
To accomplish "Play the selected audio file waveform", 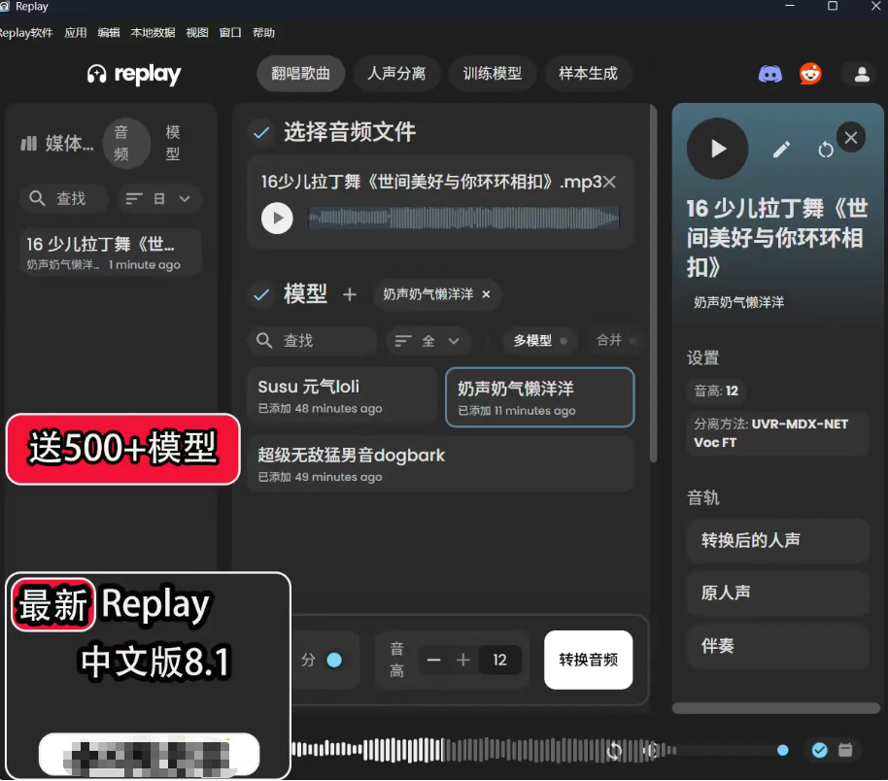I will pos(277,218).
